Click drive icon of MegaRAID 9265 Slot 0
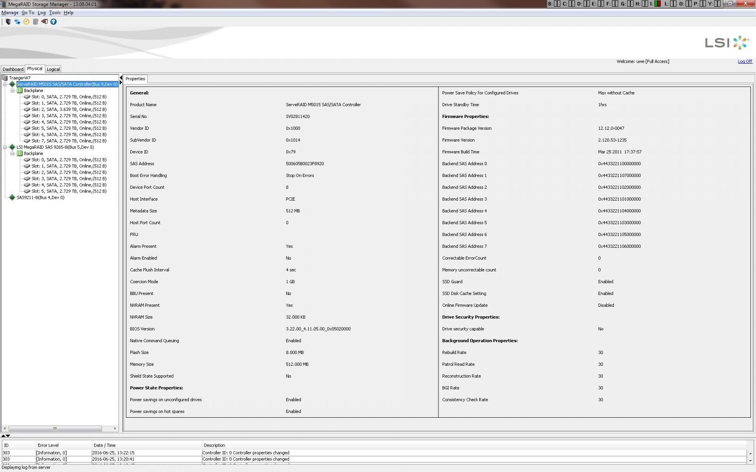 pyautogui.click(x=27, y=160)
